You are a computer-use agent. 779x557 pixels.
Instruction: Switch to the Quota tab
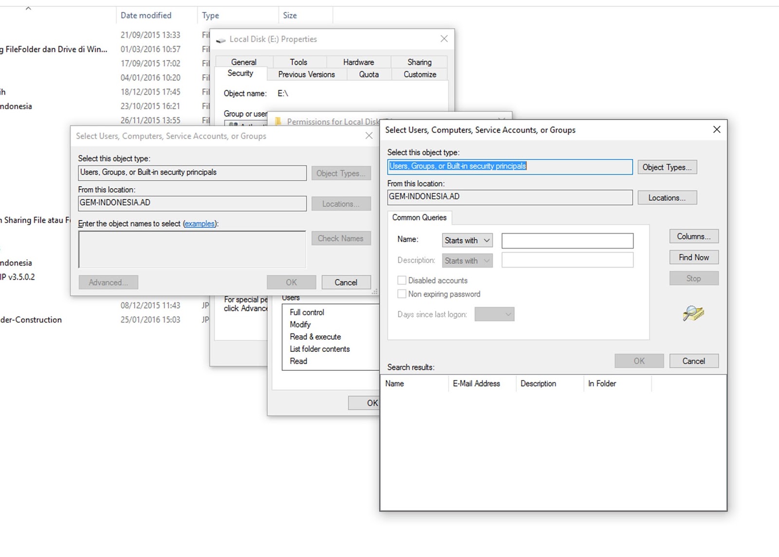point(369,74)
